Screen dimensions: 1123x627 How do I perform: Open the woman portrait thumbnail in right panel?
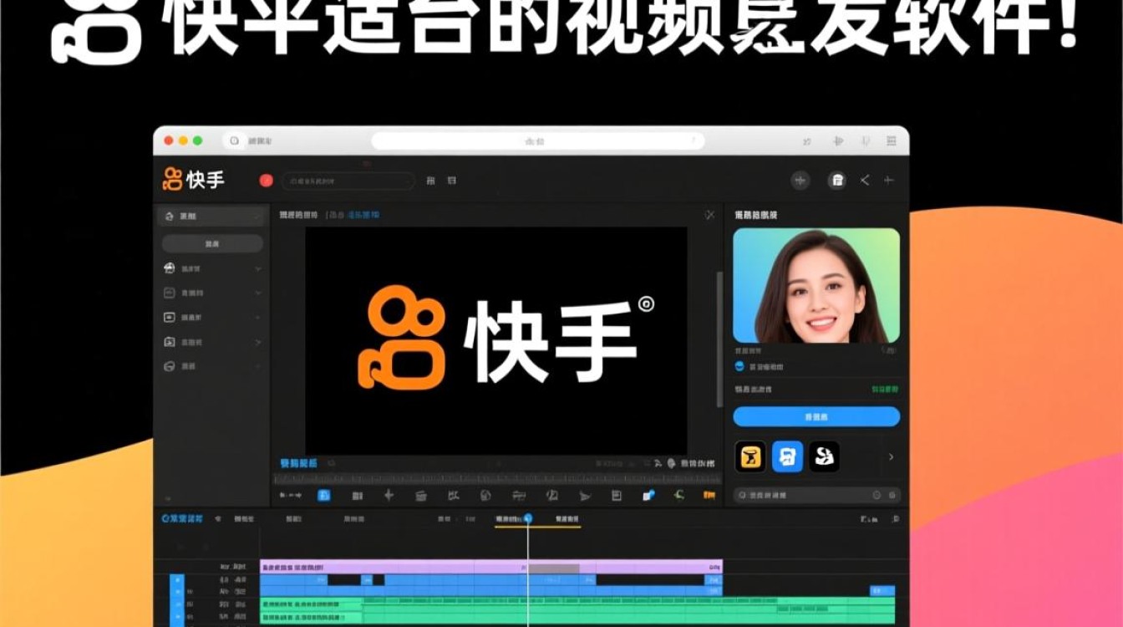point(816,285)
